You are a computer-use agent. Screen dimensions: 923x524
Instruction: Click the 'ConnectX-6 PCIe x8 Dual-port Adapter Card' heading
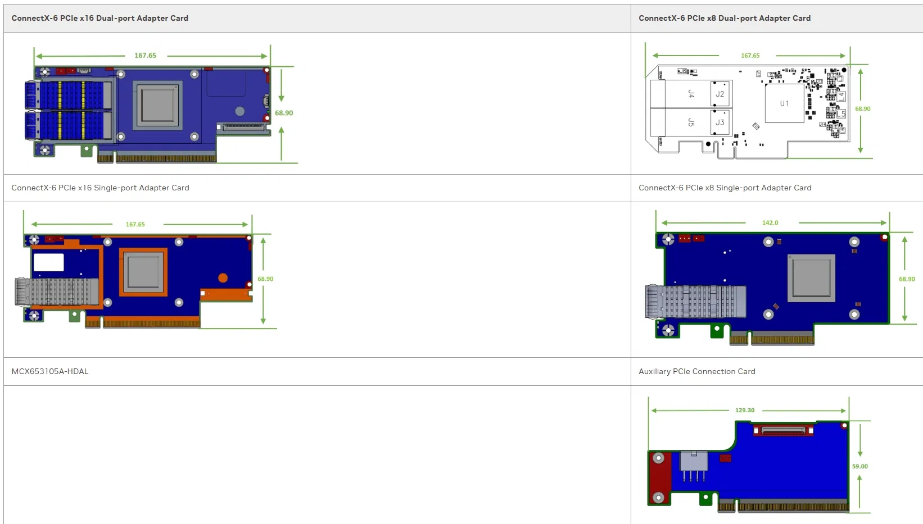pyautogui.click(x=725, y=18)
